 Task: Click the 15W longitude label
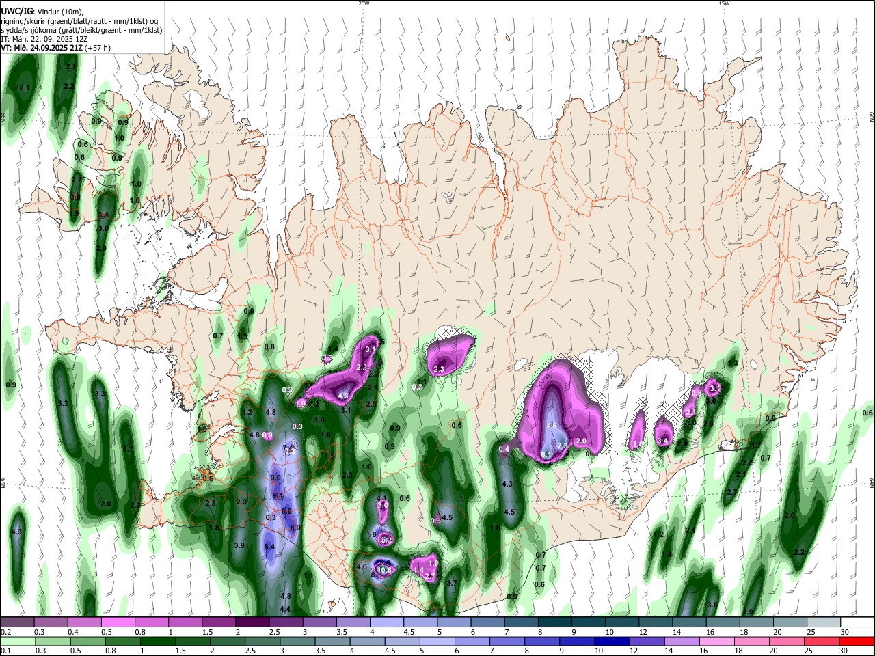tap(724, 3)
